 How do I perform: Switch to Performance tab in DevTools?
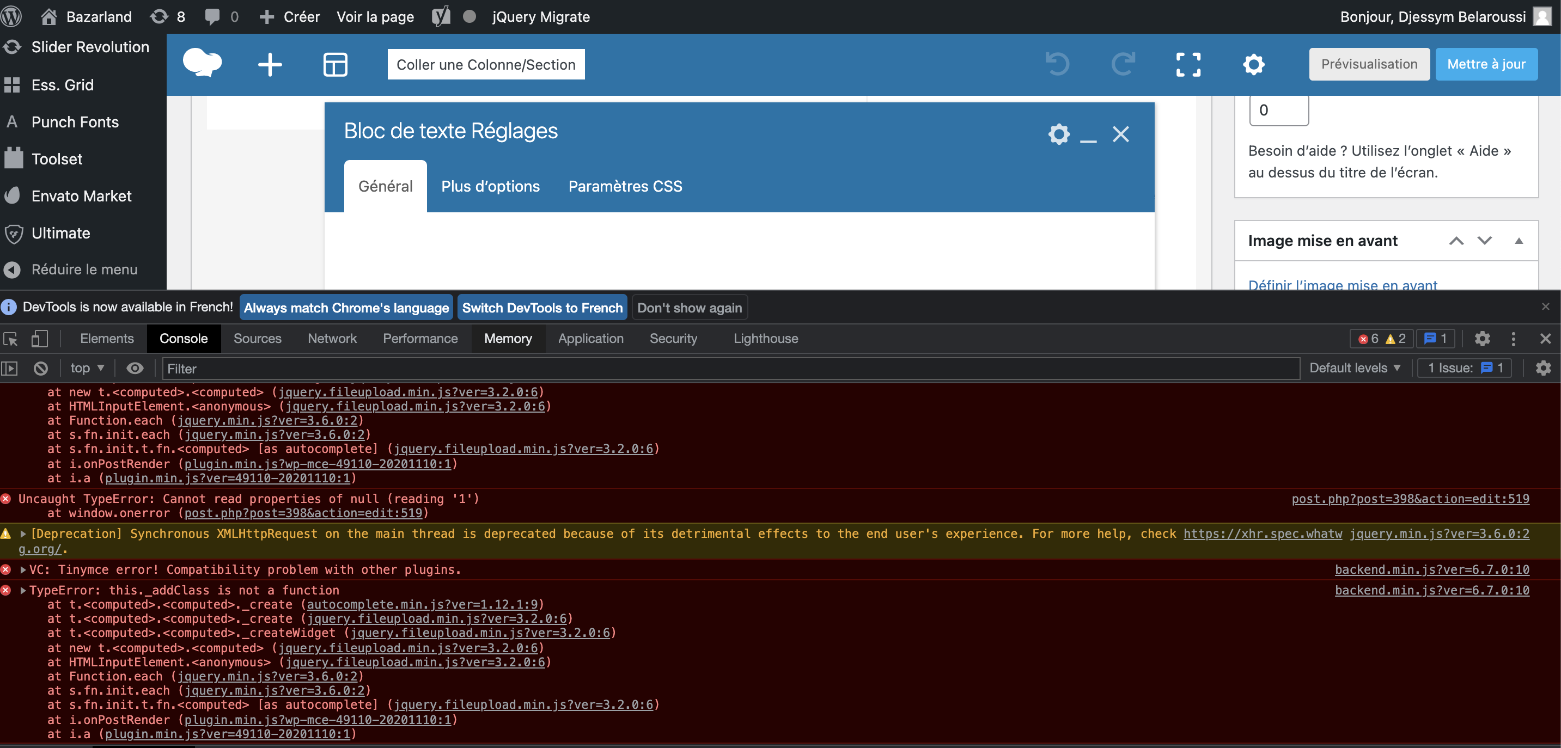420,339
